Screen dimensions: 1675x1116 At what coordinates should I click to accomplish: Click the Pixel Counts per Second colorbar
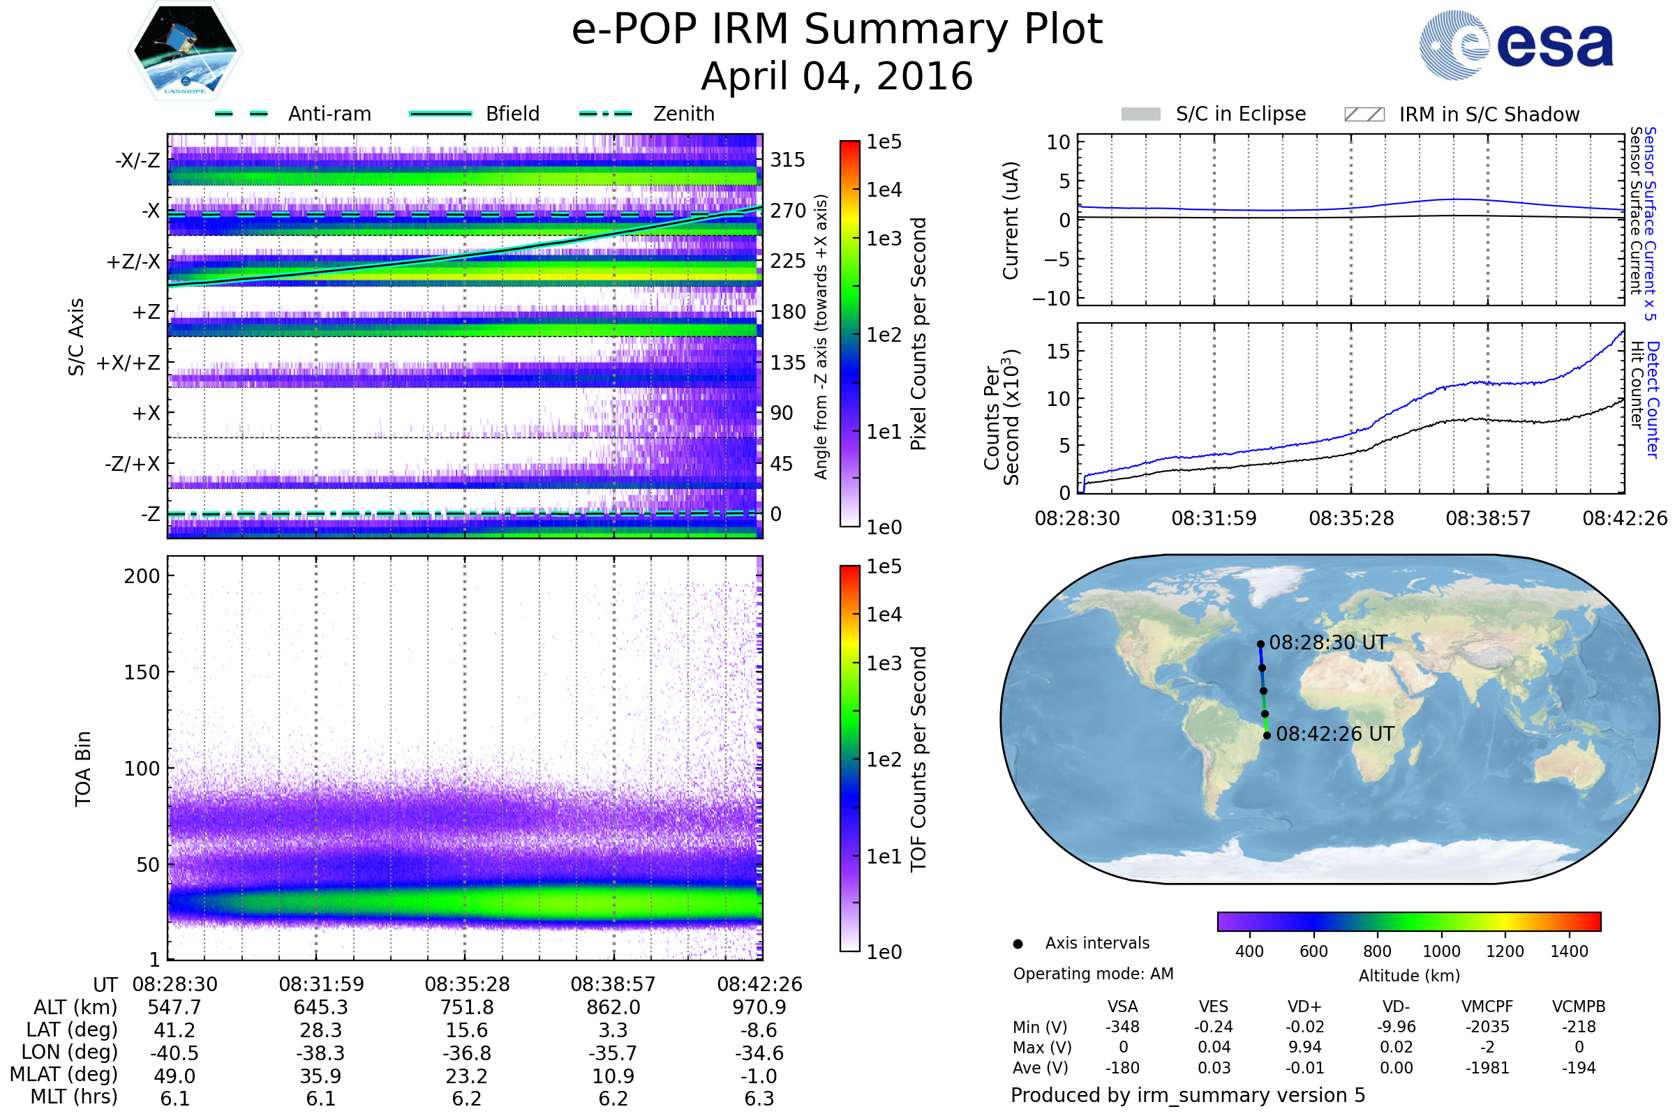point(849,334)
